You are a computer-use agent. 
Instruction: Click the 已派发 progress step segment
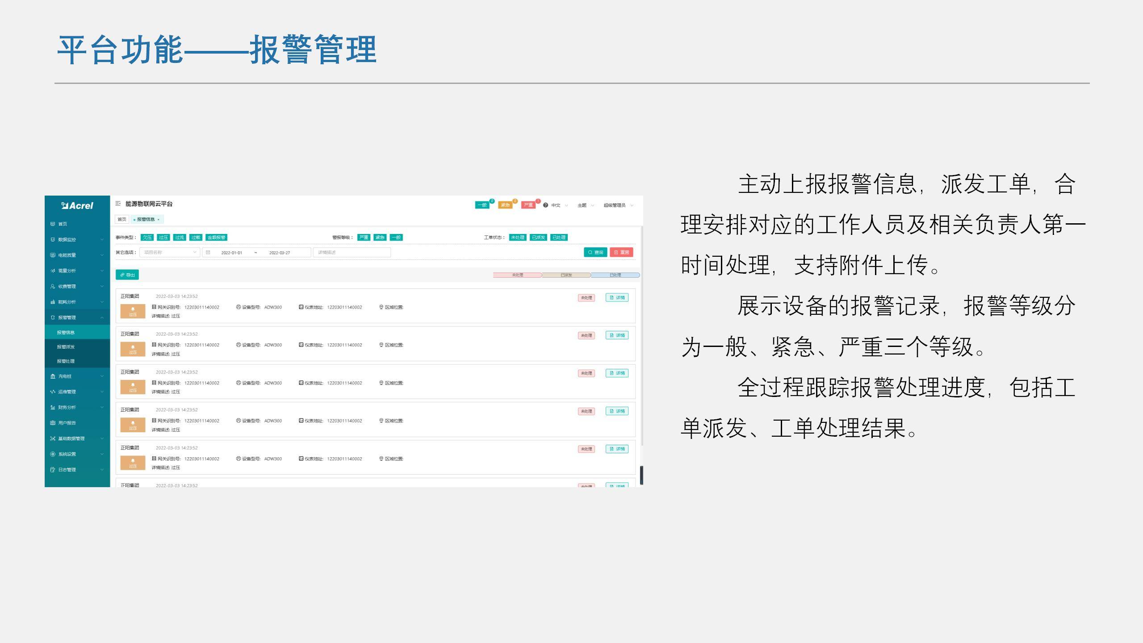[566, 275]
